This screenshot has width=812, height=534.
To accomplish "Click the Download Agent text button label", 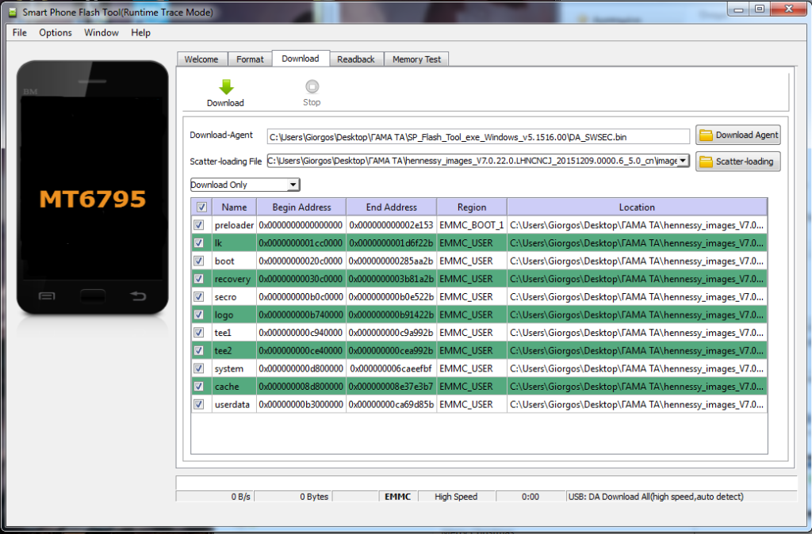I will point(747,135).
